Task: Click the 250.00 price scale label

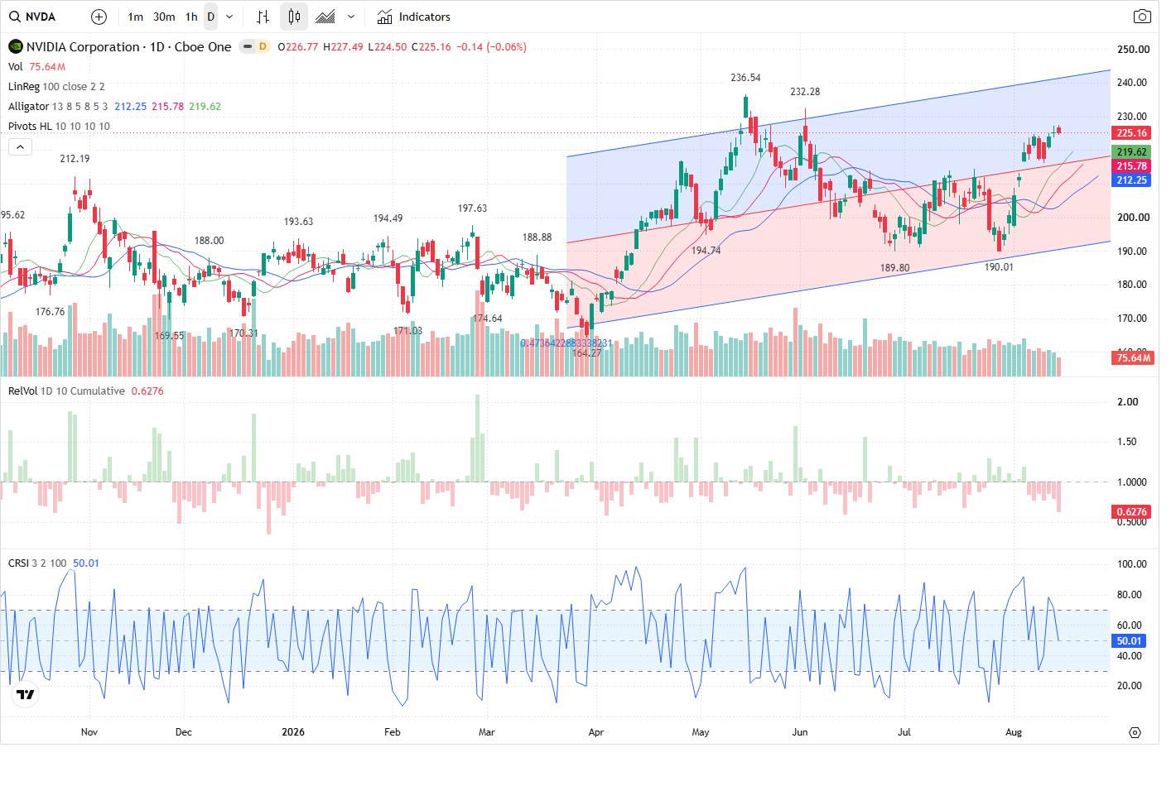Action: [x=1133, y=49]
